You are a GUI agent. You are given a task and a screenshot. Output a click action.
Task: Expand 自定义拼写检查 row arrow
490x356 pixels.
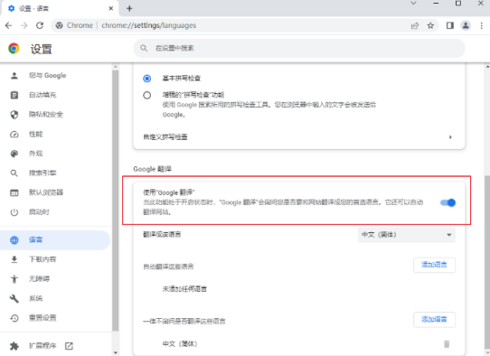[450, 137]
